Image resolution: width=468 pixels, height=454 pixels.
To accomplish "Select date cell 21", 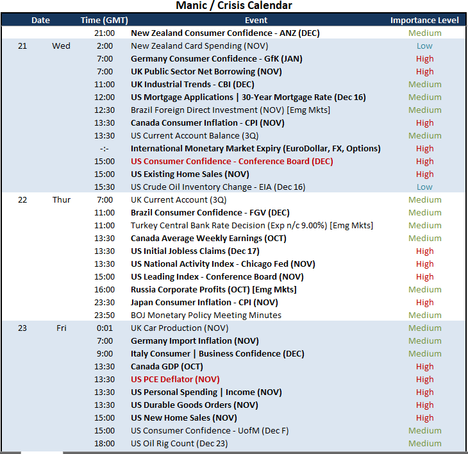I will pyautogui.click(x=22, y=46).
